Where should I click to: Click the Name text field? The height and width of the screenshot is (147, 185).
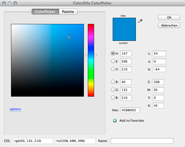(x=142, y=141)
